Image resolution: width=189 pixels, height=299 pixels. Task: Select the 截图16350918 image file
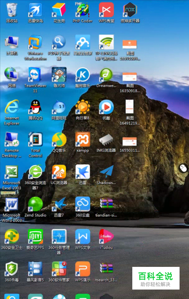pyautogui.click(x=130, y=77)
